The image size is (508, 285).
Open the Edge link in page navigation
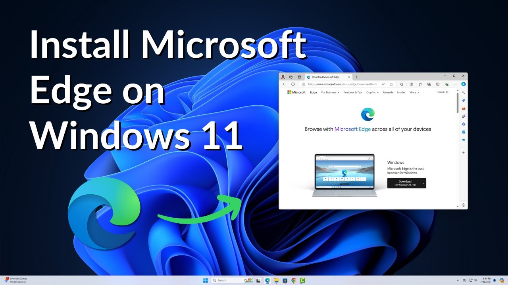(x=314, y=92)
